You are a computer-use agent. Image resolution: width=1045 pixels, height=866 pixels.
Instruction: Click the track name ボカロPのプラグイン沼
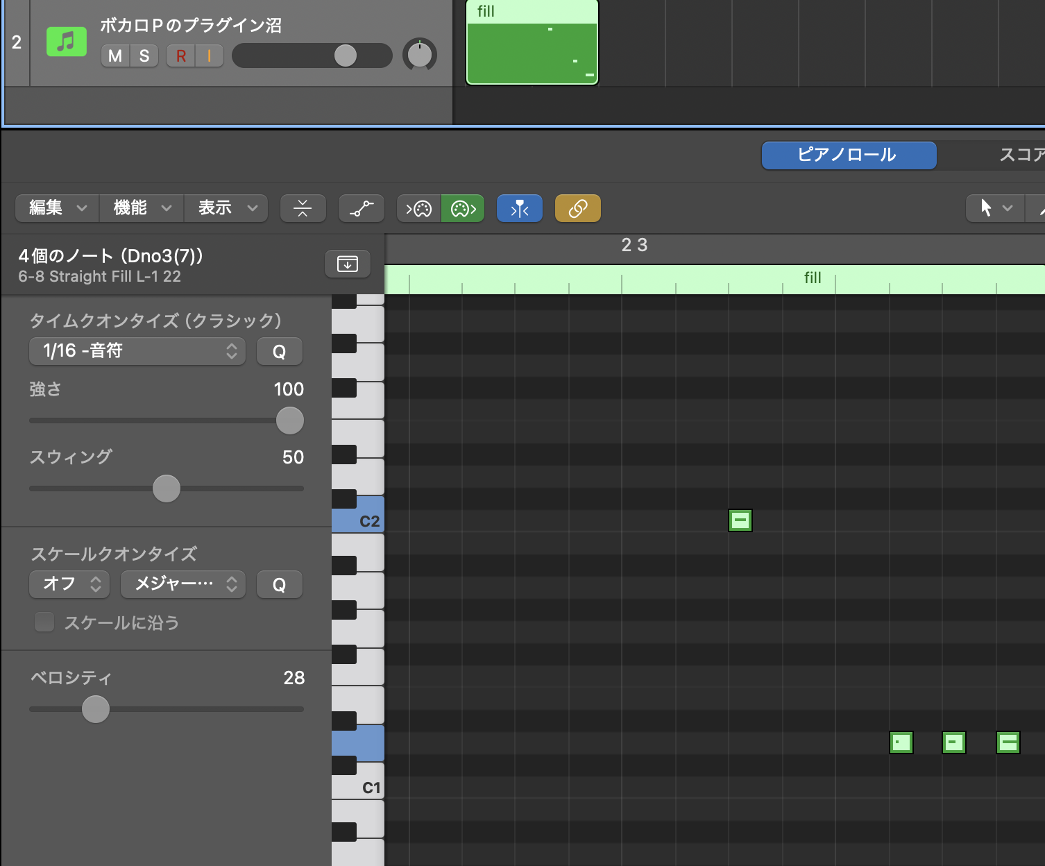click(x=191, y=26)
